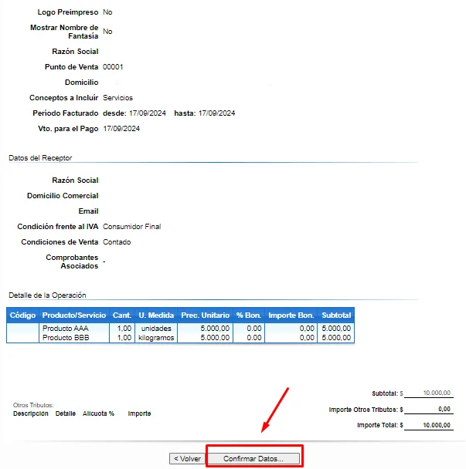This screenshot has height=469, width=466.
Task: Go back with the Volver button
Action: [x=187, y=458]
